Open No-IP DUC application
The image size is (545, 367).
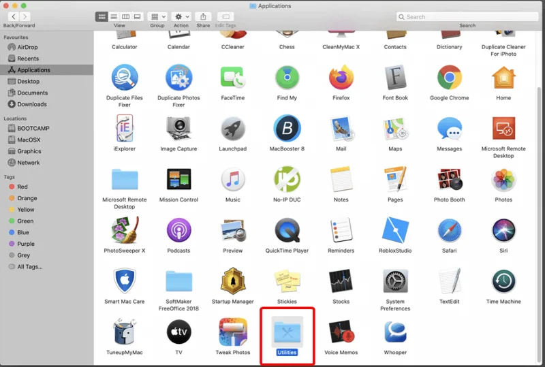(287, 179)
